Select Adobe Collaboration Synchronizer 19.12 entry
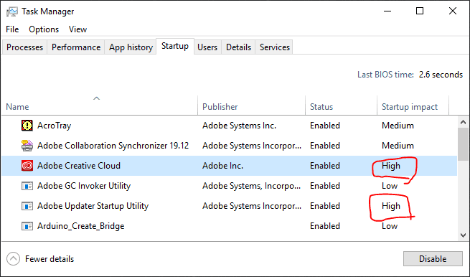 [x=113, y=146]
